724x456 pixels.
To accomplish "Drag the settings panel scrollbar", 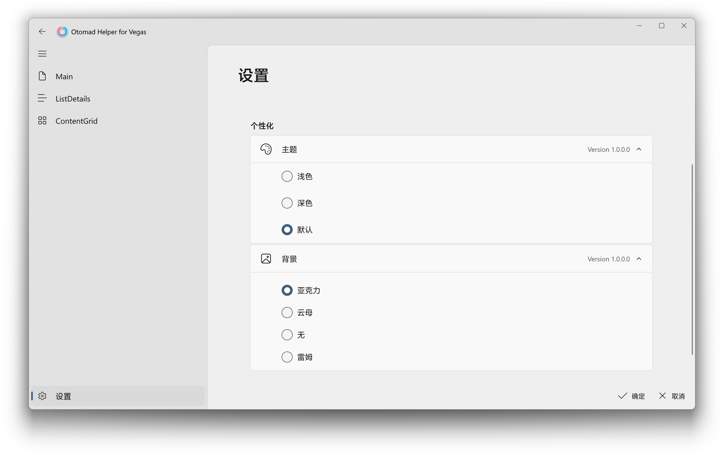I will click(692, 257).
